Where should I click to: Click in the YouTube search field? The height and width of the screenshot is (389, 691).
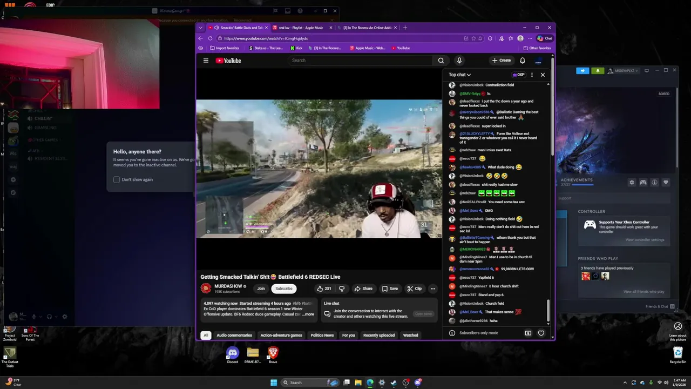[361, 61]
